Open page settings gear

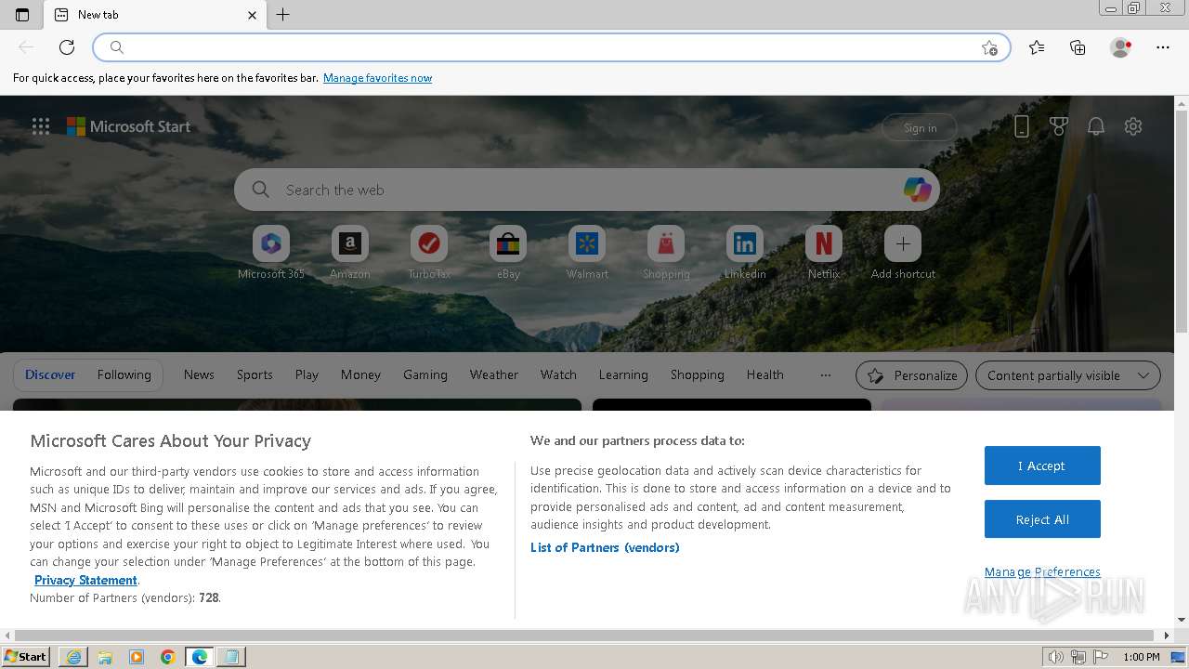tap(1133, 126)
